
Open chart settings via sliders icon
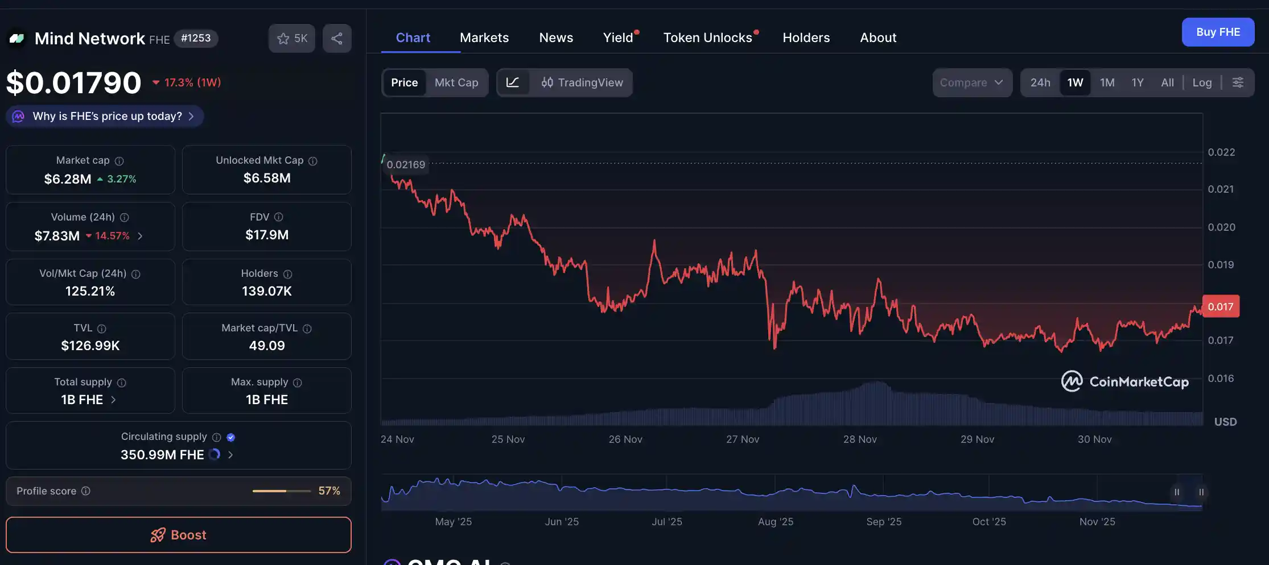click(1238, 82)
